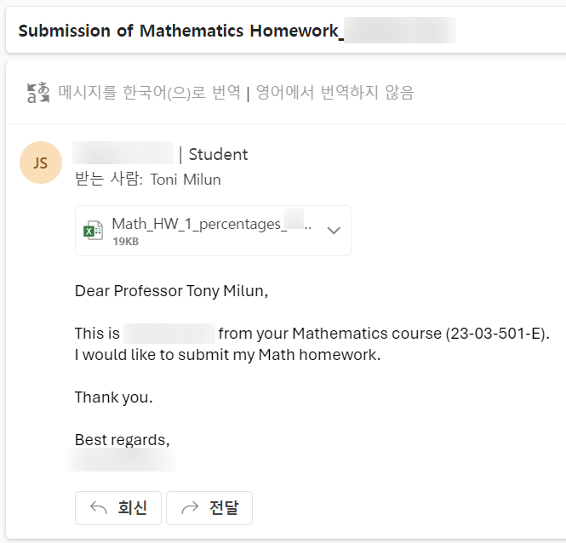Click the Best regards closing line
Screen dimensions: 566x543
click(123, 440)
